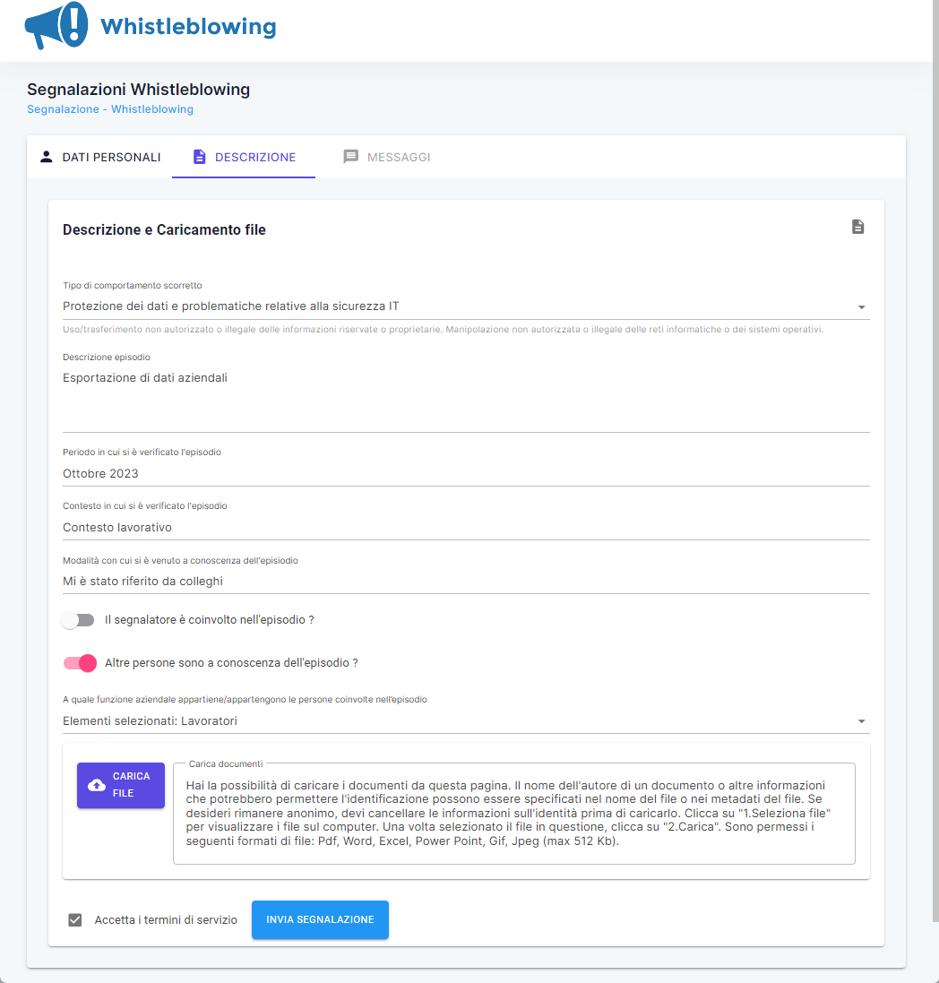Click into the 'Descrizione episodio' text area
Image resolution: width=939 pixels, height=983 pixels.
(466, 399)
